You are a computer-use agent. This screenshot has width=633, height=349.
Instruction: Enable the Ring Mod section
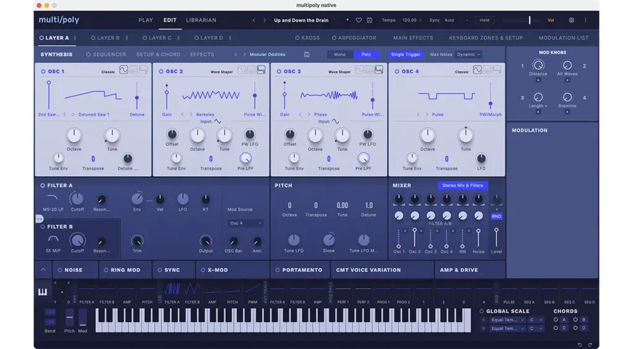(x=106, y=271)
